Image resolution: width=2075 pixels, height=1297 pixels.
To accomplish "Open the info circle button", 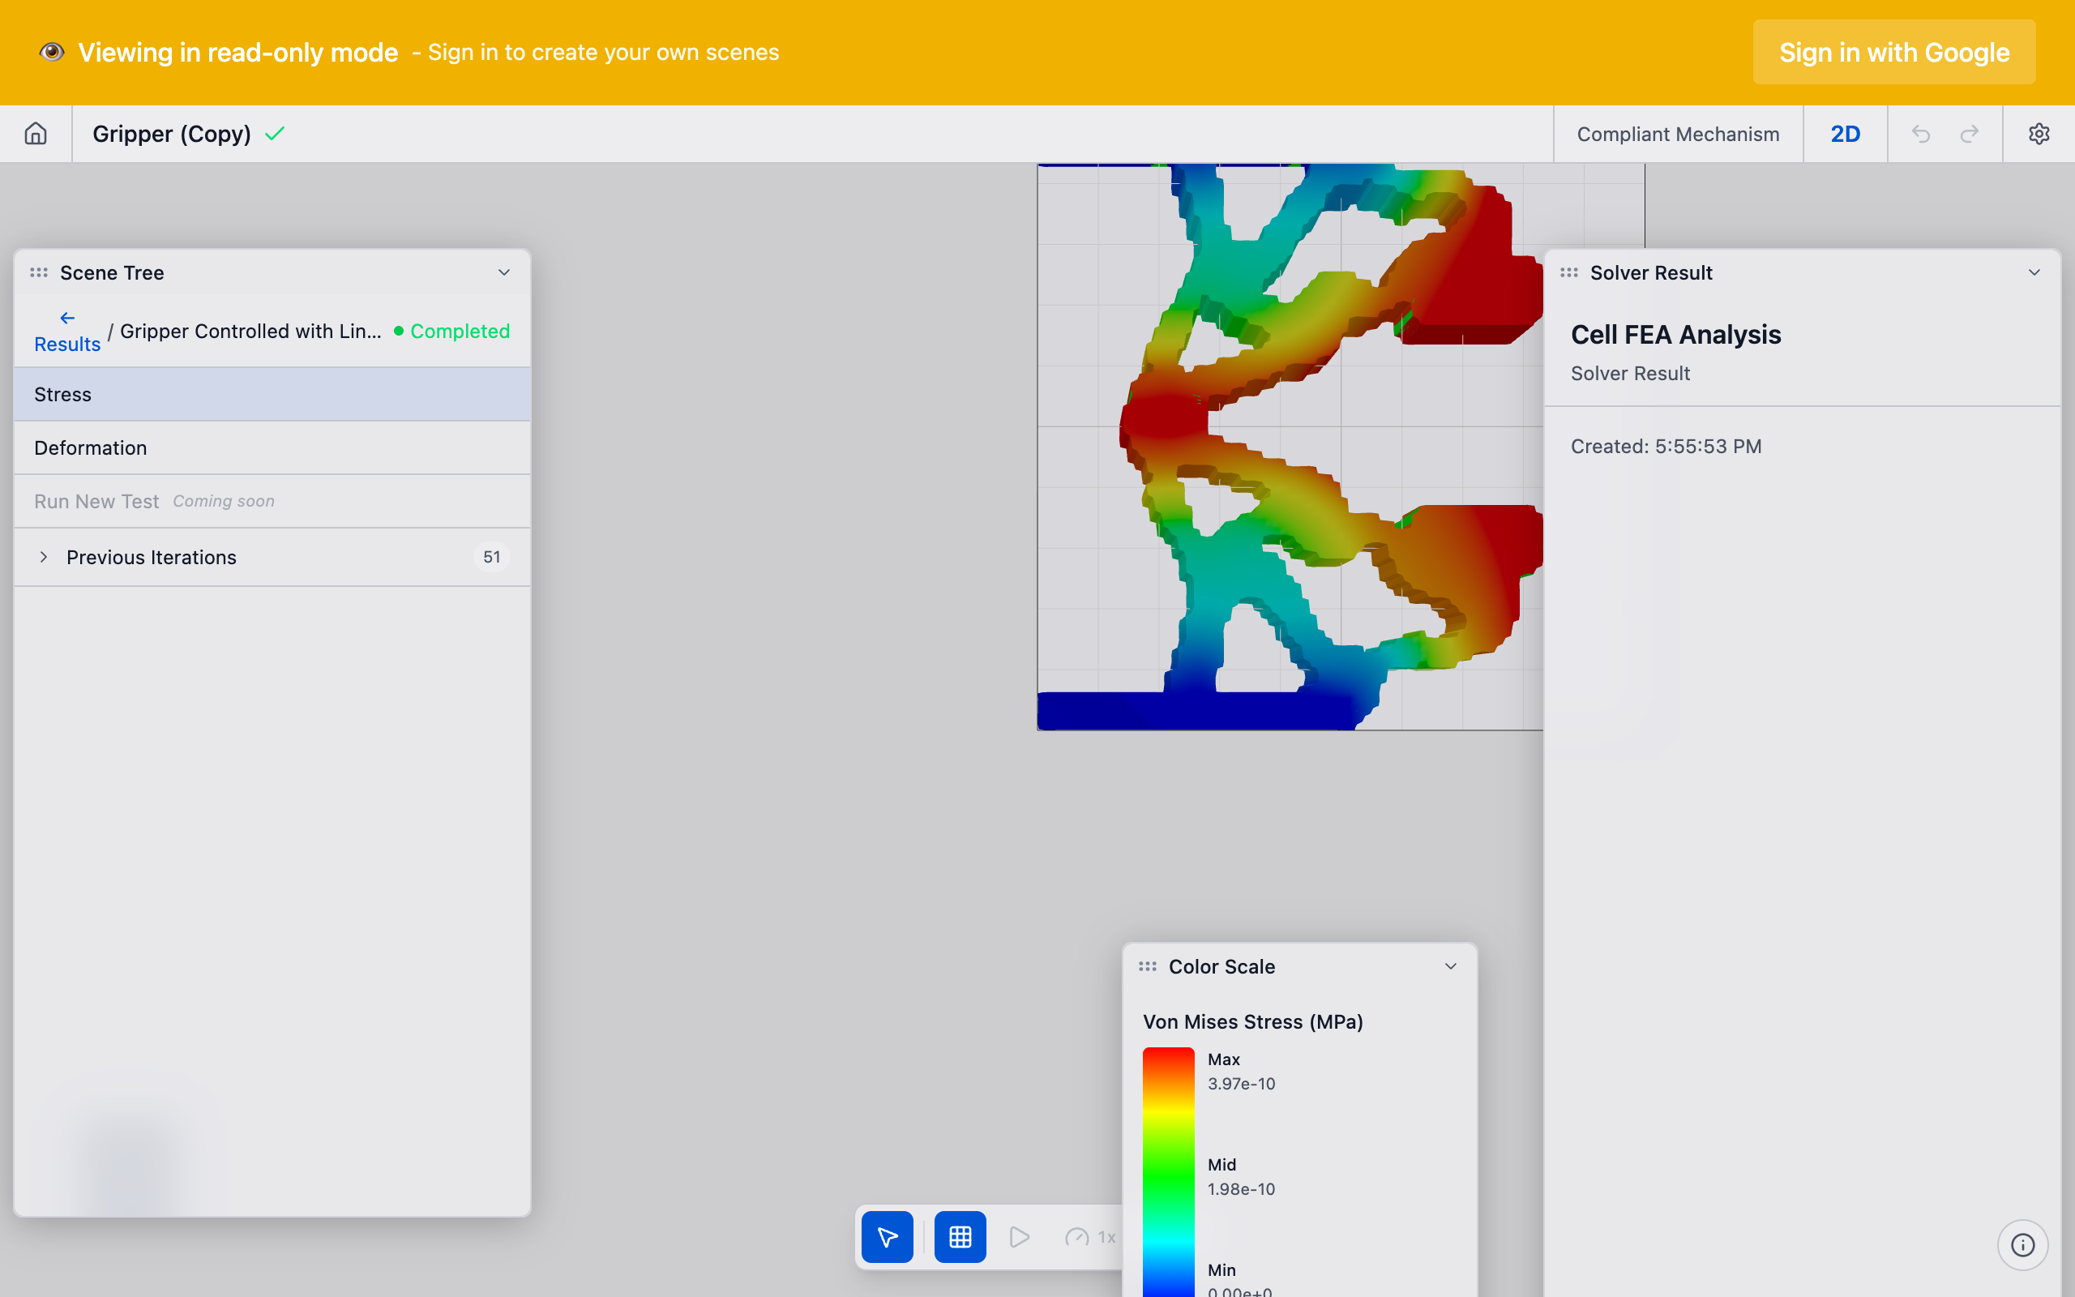I will [x=2022, y=1244].
